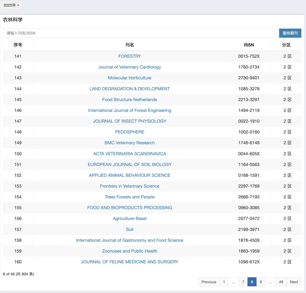Select ISSN 1098-612X cell
The width and height of the screenshot is (306, 293).
[x=249, y=262]
